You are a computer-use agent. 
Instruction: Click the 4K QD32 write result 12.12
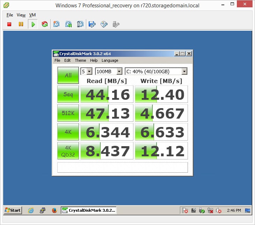161,151
